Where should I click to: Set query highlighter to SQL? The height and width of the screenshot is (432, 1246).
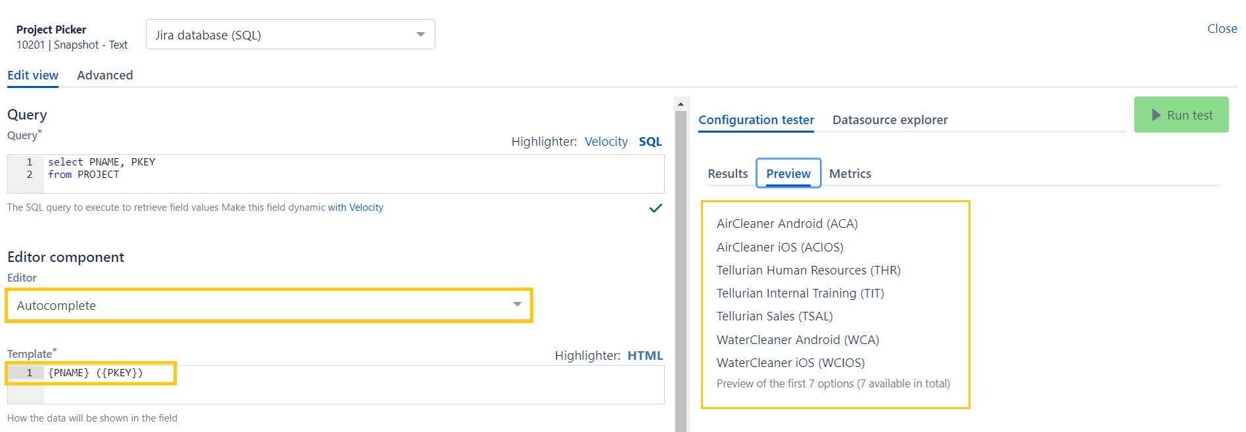pyautogui.click(x=650, y=142)
